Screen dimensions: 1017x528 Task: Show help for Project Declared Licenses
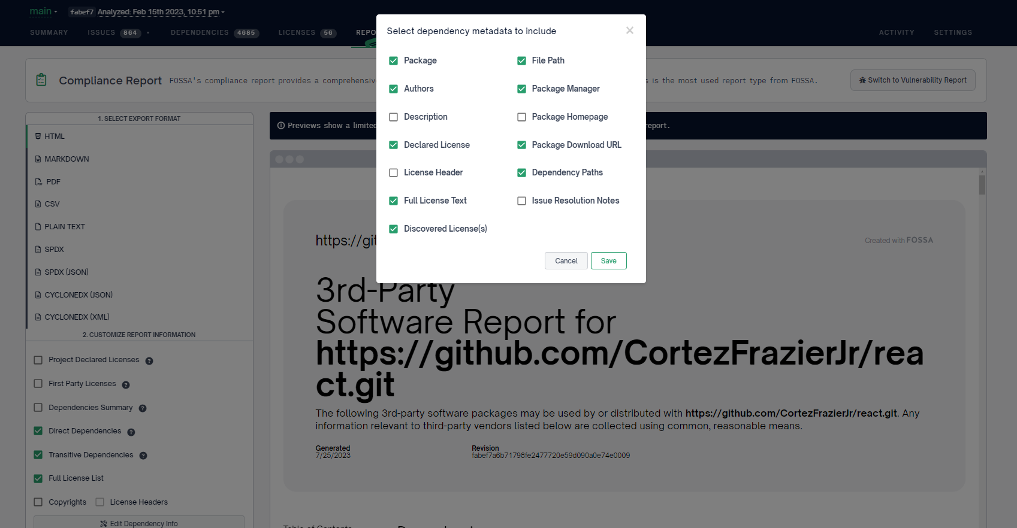pos(149,361)
